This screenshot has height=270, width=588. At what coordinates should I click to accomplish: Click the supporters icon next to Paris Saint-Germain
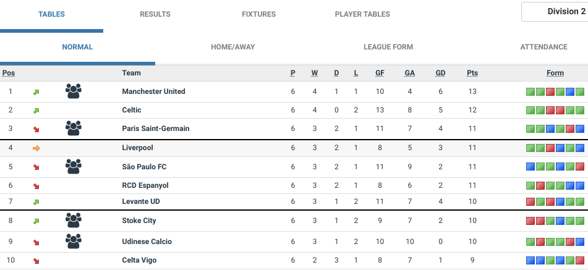pos(74,129)
